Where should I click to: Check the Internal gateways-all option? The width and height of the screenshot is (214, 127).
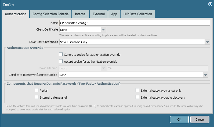(x=37, y=97)
